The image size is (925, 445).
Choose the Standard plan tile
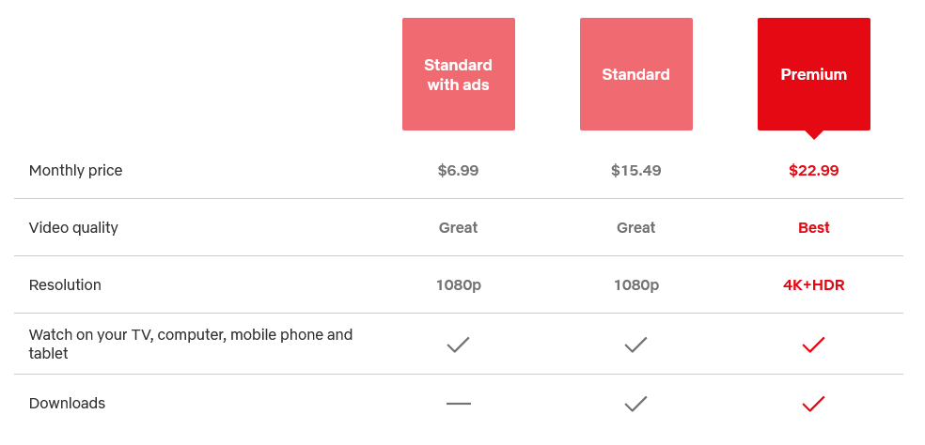(635, 74)
